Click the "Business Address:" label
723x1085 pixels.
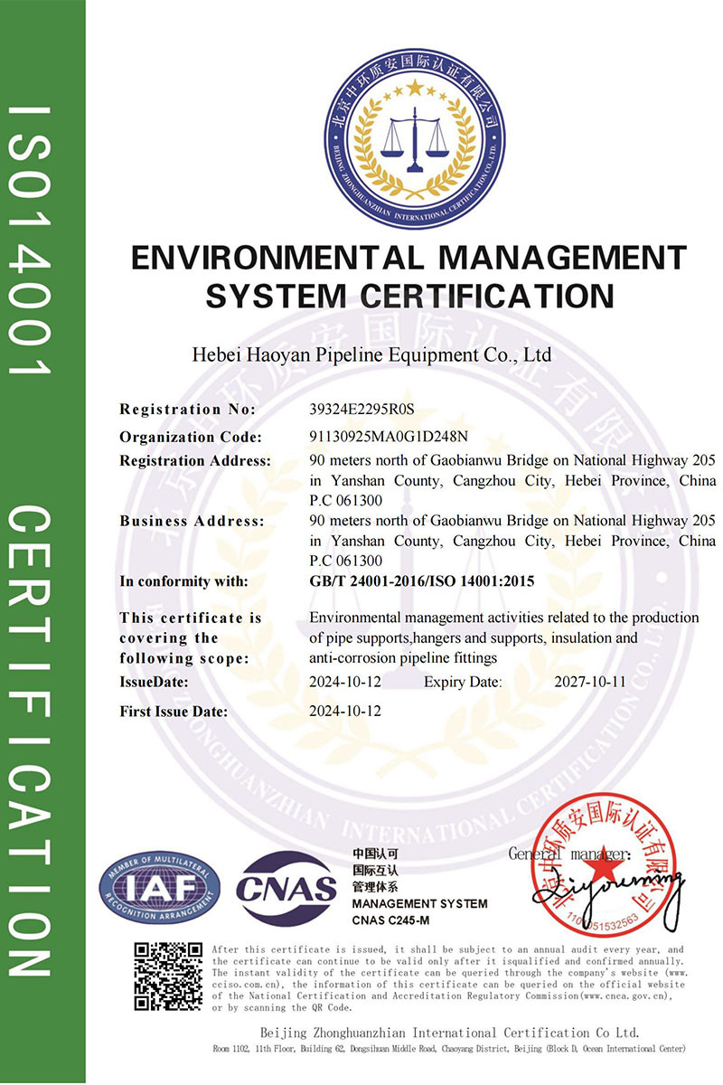(192, 521)
